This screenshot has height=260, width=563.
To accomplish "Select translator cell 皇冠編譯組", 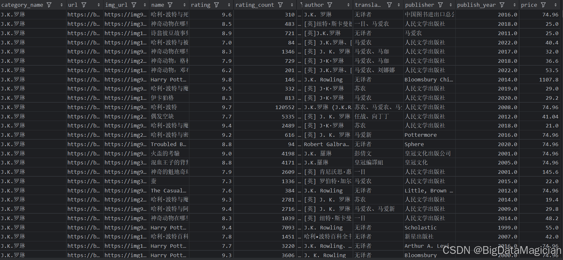I will 369,162.
